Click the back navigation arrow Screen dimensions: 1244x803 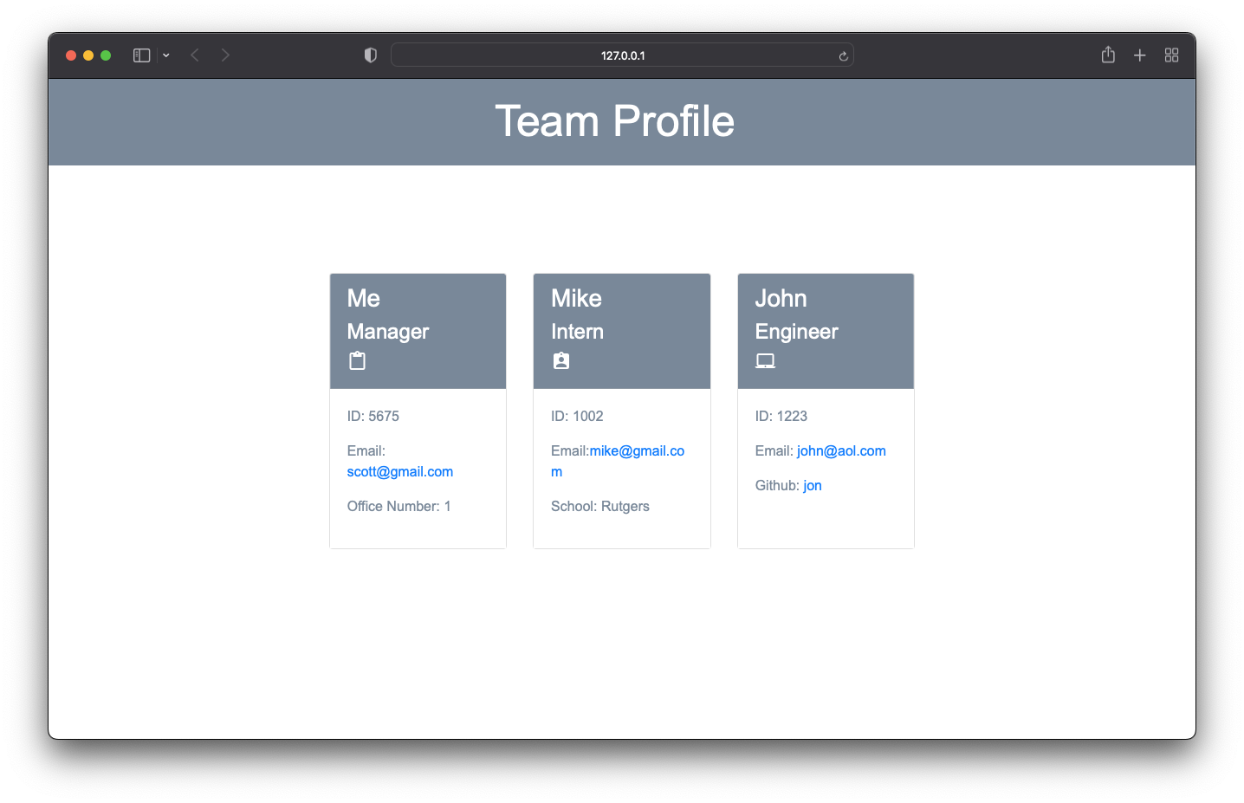194,55
